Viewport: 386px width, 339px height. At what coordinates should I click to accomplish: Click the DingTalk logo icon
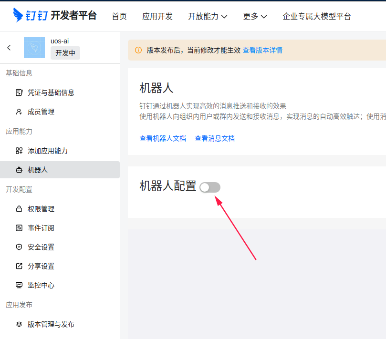pyautogui.click(x=18, y=15)
